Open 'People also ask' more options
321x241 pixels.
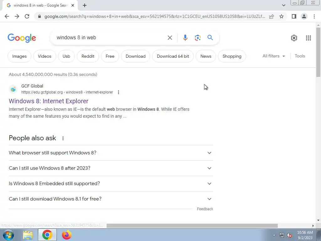63,138
